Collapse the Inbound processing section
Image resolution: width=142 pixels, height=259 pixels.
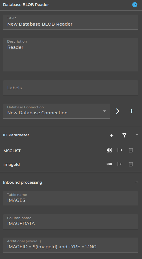pos(137,182)
